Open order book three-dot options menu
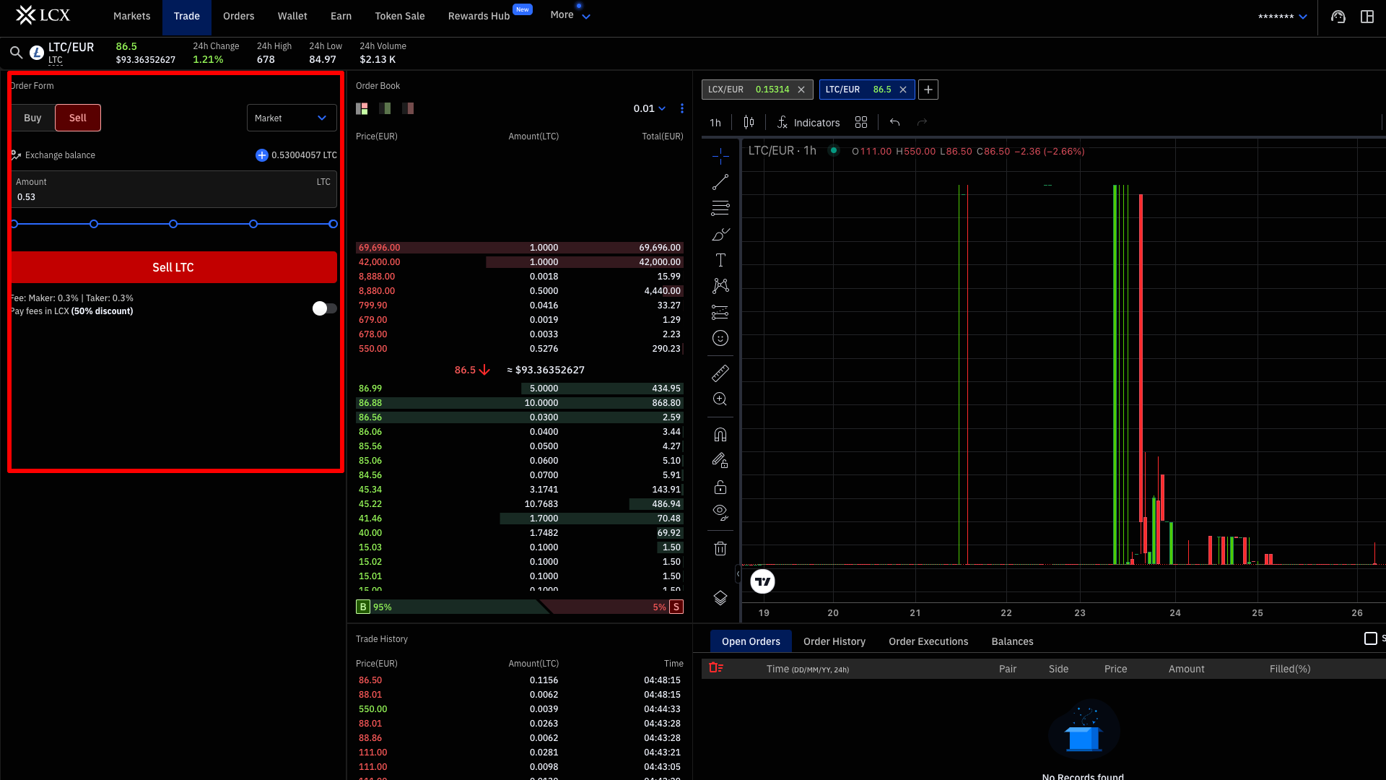 (682, 108)
